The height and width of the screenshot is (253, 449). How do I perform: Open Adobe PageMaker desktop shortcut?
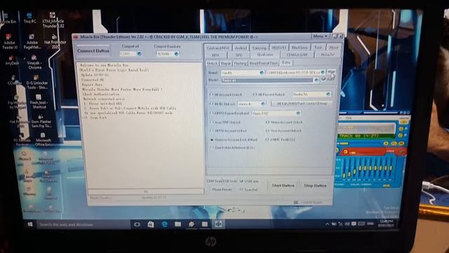coord(32,42)
